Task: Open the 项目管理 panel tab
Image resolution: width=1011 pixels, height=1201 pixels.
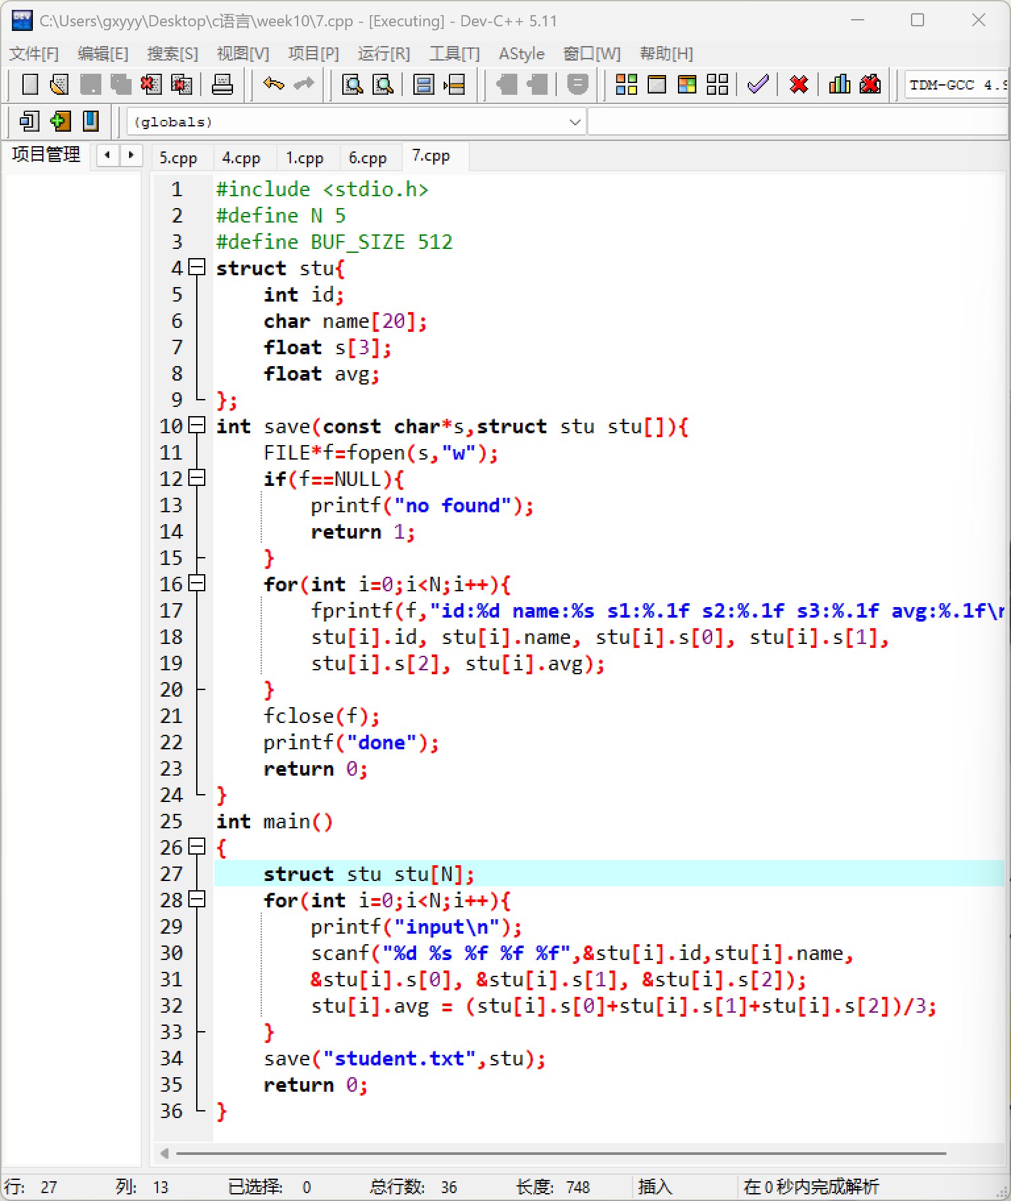Action: pyautogui.click(x=46, y=155)
